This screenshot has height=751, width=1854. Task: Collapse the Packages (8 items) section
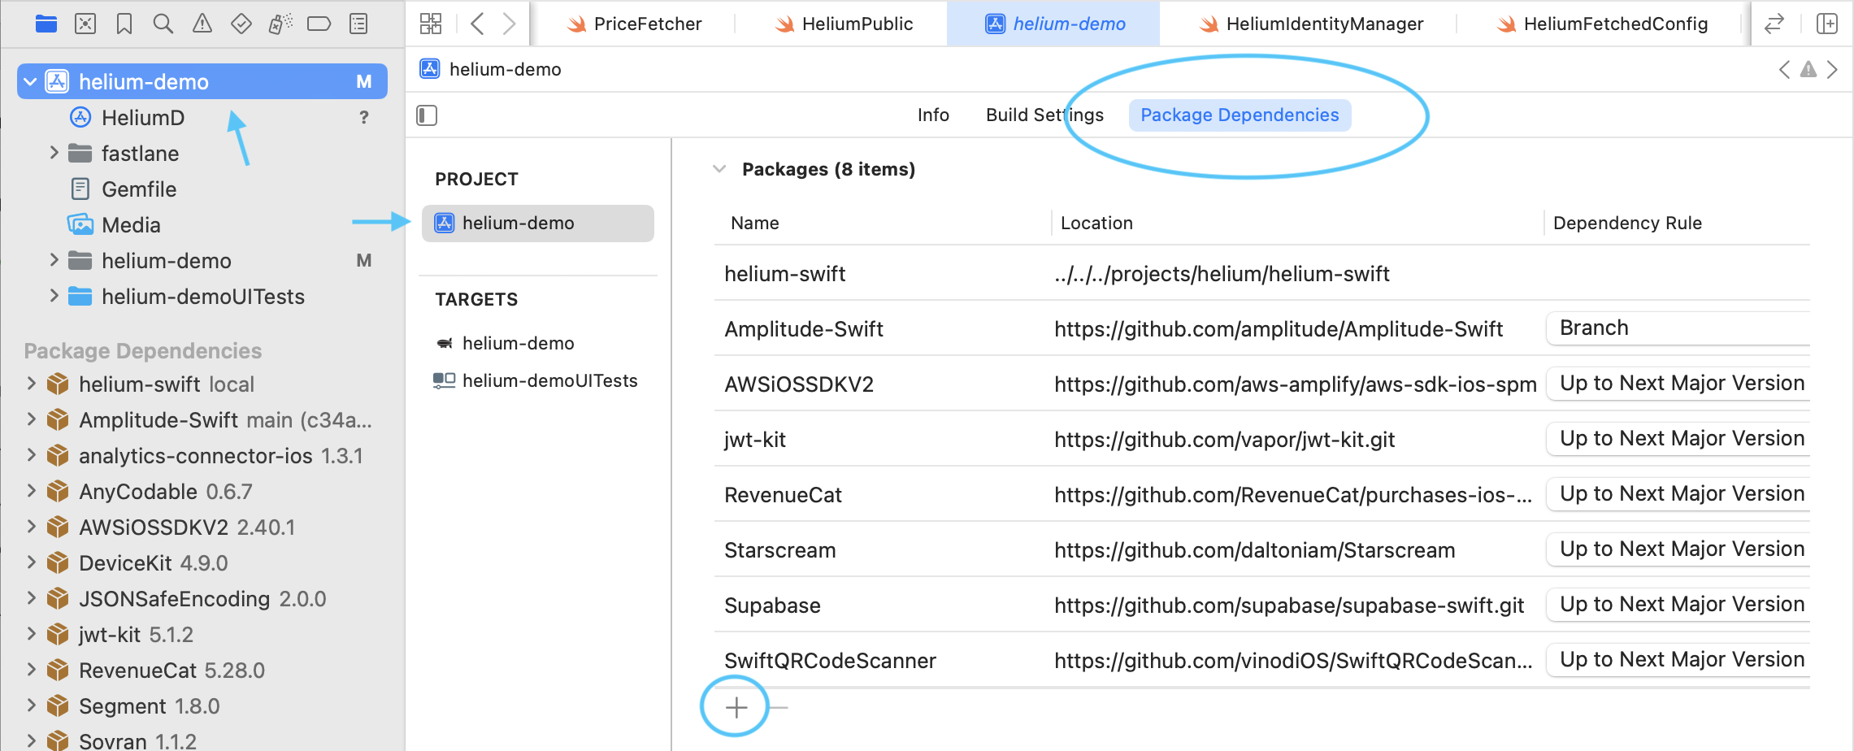719,169
